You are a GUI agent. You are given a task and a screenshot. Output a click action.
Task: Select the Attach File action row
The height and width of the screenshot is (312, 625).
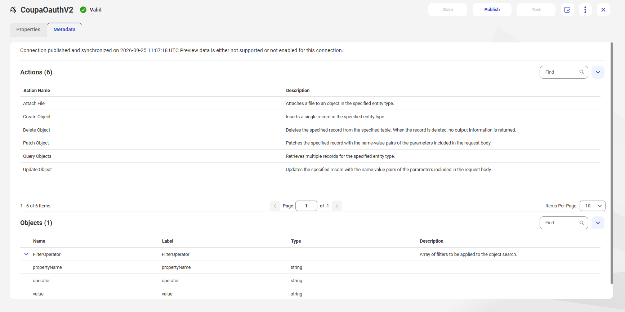310,104
